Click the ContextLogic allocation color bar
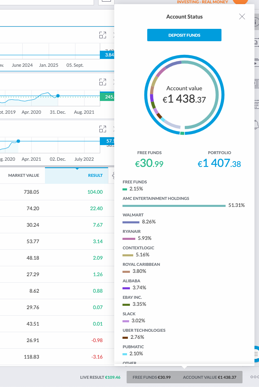Screen dimensions: 259x387 point(128,255)
